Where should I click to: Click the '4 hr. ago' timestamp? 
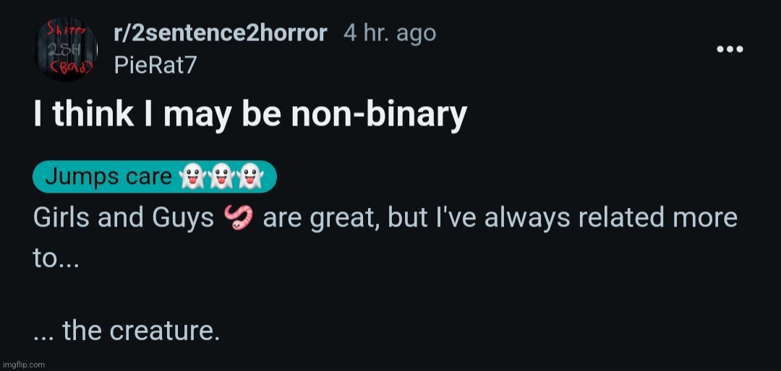(389, 33)
